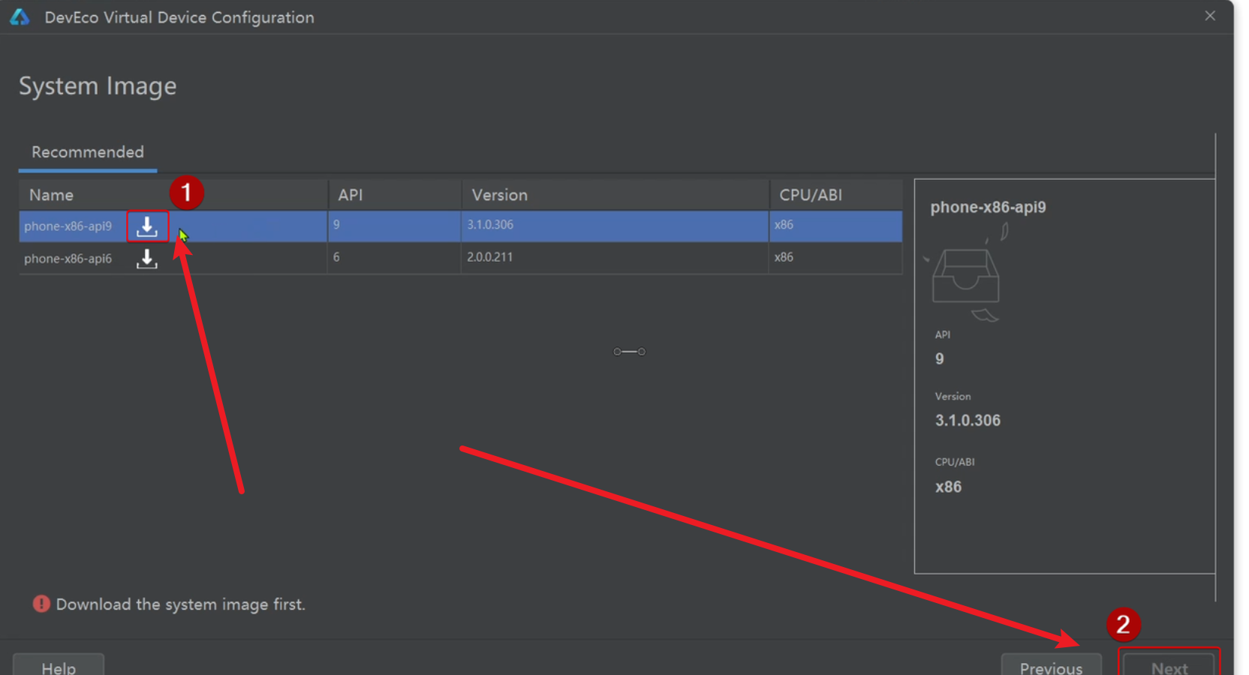Click version cell 3.1.0.306 in table
The image size is (1249, 675).
(x=490, y=224)
